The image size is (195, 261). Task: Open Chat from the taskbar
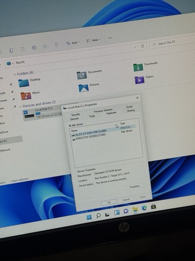click(x=126, y=211)
